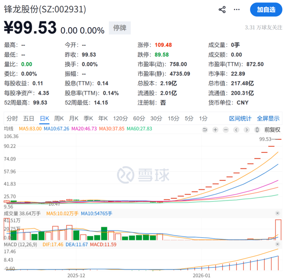Click the 加自选 add to watchlist button
The width and height of the screenshot is (287, 280).
pyautogui.click(x=266, y=9)
